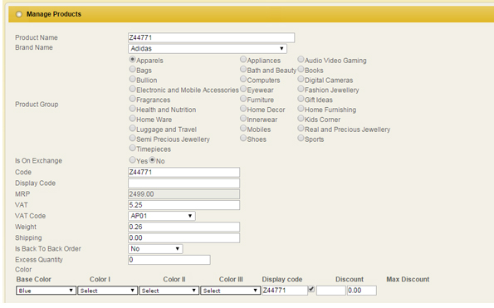The width and height of the screenshot is (494, 308).
Task: Choose the Home Ware radio button
Action: tap(132, 118)
